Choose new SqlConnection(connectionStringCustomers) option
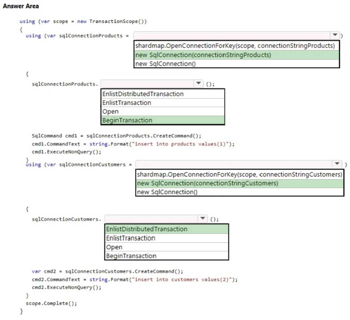Viewport: 350px width, 320px height. 240,183
